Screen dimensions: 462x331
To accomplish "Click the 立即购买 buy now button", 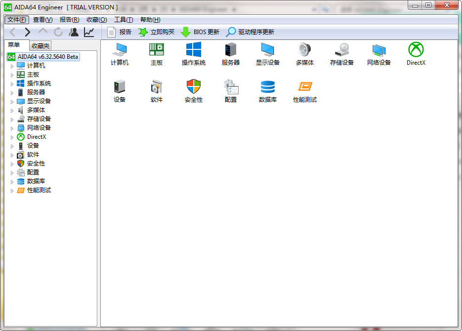I will [156, 32].
